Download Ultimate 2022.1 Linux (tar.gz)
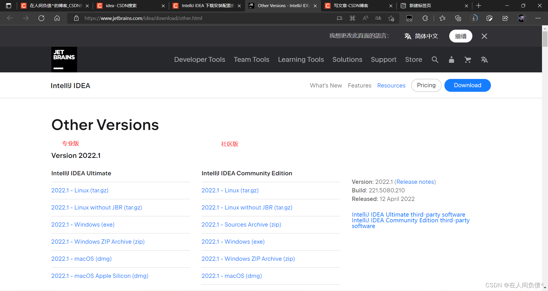 click(80, 190)
